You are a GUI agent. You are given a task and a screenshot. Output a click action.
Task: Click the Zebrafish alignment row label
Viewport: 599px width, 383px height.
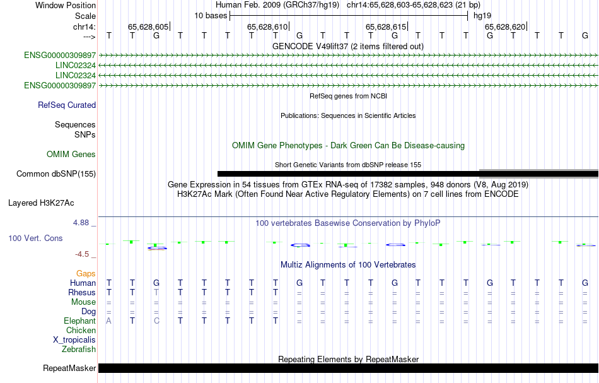[79, 349]
